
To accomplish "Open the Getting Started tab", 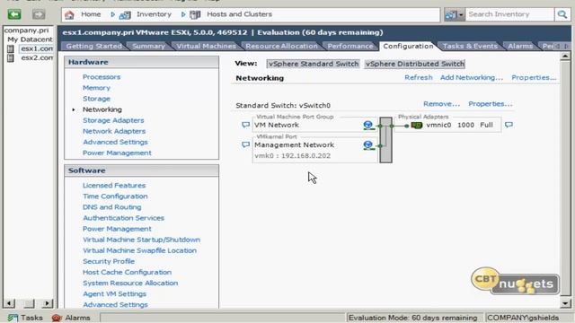I will [93, 46].
